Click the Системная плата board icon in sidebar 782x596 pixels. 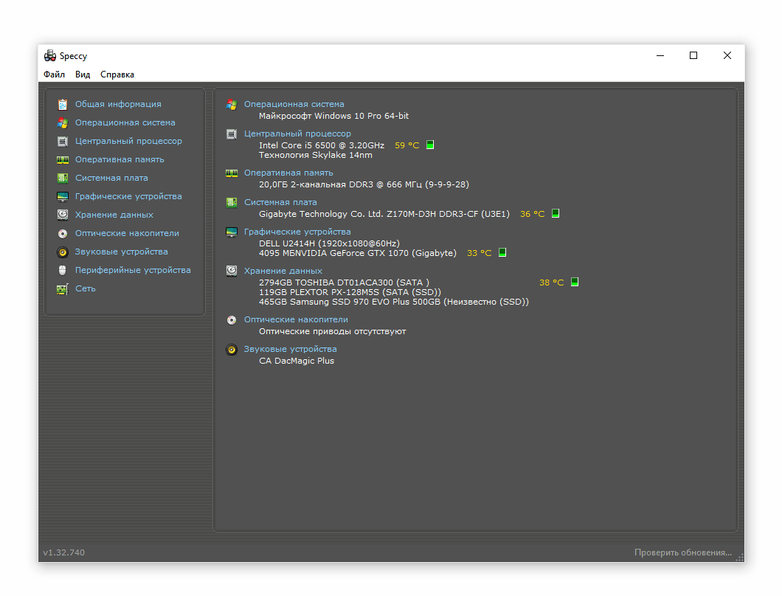point(63,178)
